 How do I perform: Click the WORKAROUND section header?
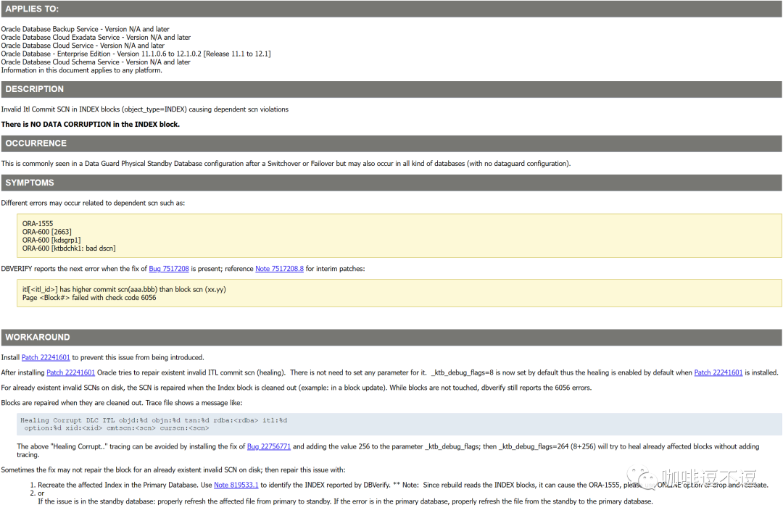click(x=391, y=338)
